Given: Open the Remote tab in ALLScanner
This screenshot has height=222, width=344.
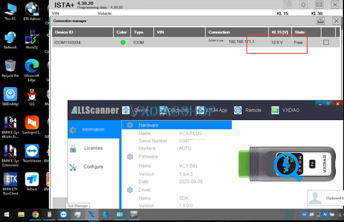Looking at the screenshot, I should (247, 110).
